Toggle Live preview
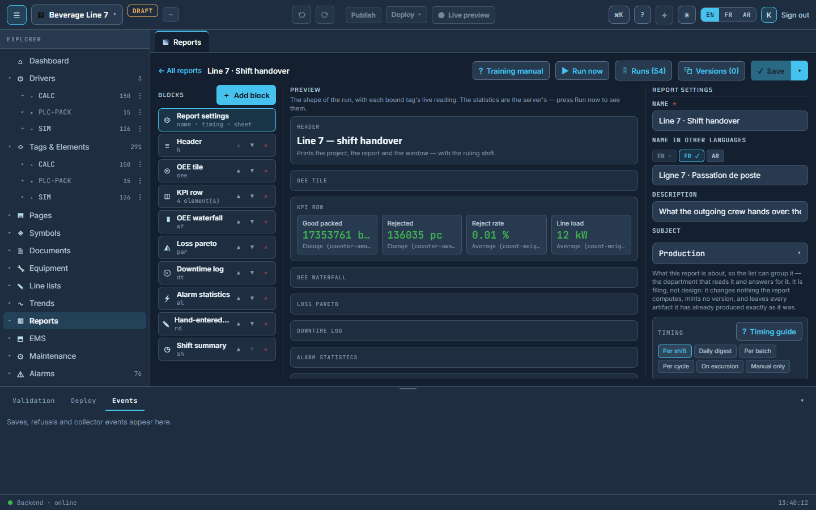This screenshot has height=510, width=816. (464, 15)
